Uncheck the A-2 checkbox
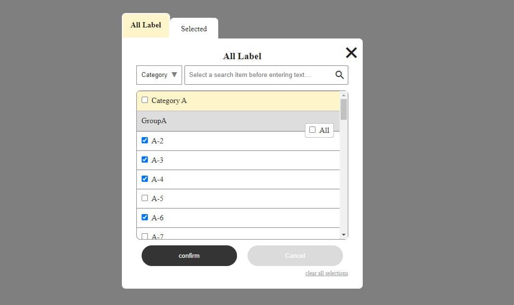This screenshot has width=514, height=305. [145, 140]
